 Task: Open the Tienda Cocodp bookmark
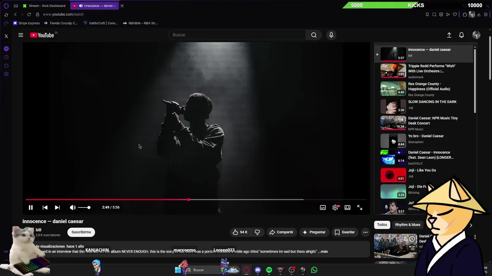click(61, 23)
